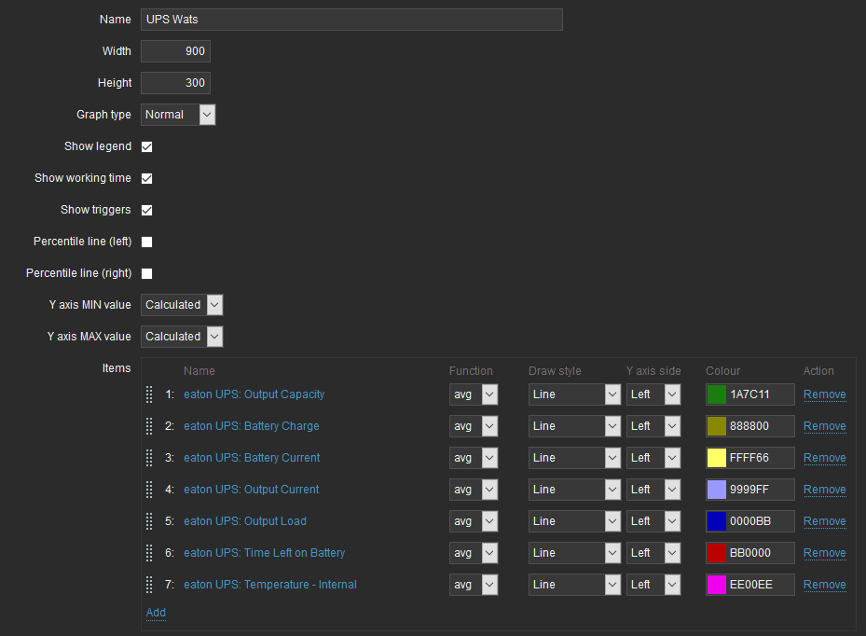Click the drag handle for Time Left on Battery row

click(149, 553)
